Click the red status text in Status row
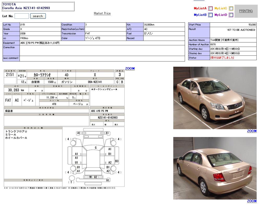The width and height of the screenshot is (265, 205). pyautogui.click(x=222, y=58)
